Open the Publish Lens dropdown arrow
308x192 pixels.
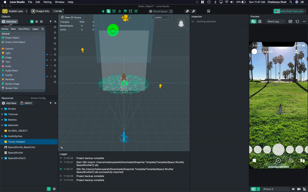pyautogui.click(x=26, y=11)
